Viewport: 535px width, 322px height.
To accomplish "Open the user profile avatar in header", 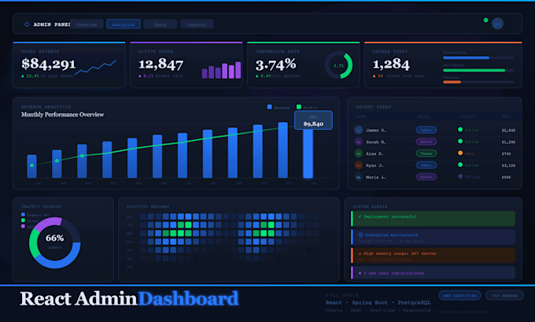I will click(497, 24).
